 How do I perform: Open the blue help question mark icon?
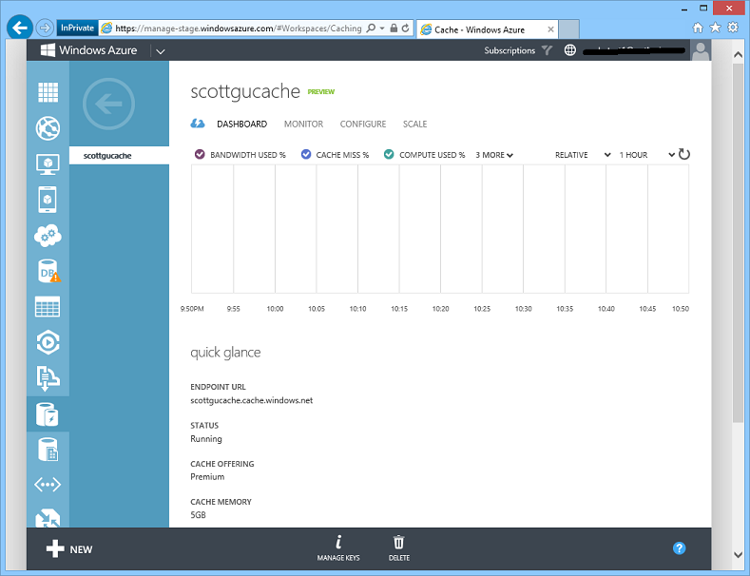tap(679, 548)
